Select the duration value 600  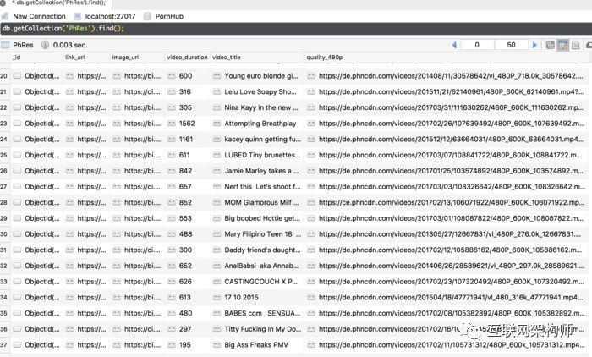[x=185, y=76]
